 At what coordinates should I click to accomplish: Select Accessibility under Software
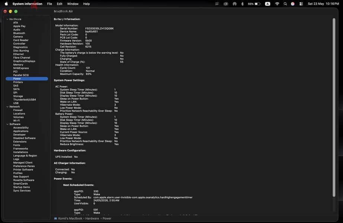pyautogui.click(x=21, y=128)
